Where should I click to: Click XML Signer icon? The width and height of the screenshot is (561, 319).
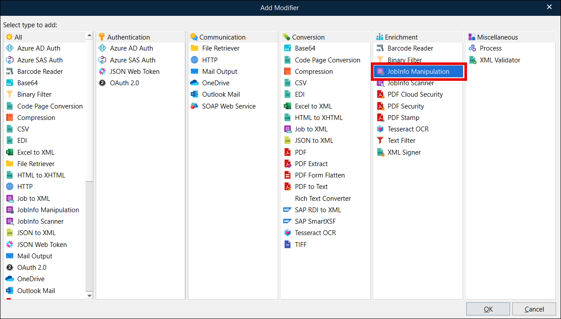click(380, 152)
